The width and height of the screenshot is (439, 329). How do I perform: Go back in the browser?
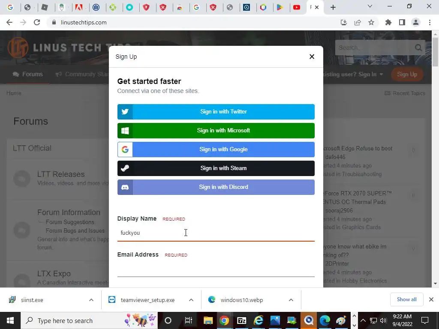click(x=9, y=22)
